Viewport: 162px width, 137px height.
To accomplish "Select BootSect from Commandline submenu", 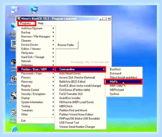I will tap(124, 69).
